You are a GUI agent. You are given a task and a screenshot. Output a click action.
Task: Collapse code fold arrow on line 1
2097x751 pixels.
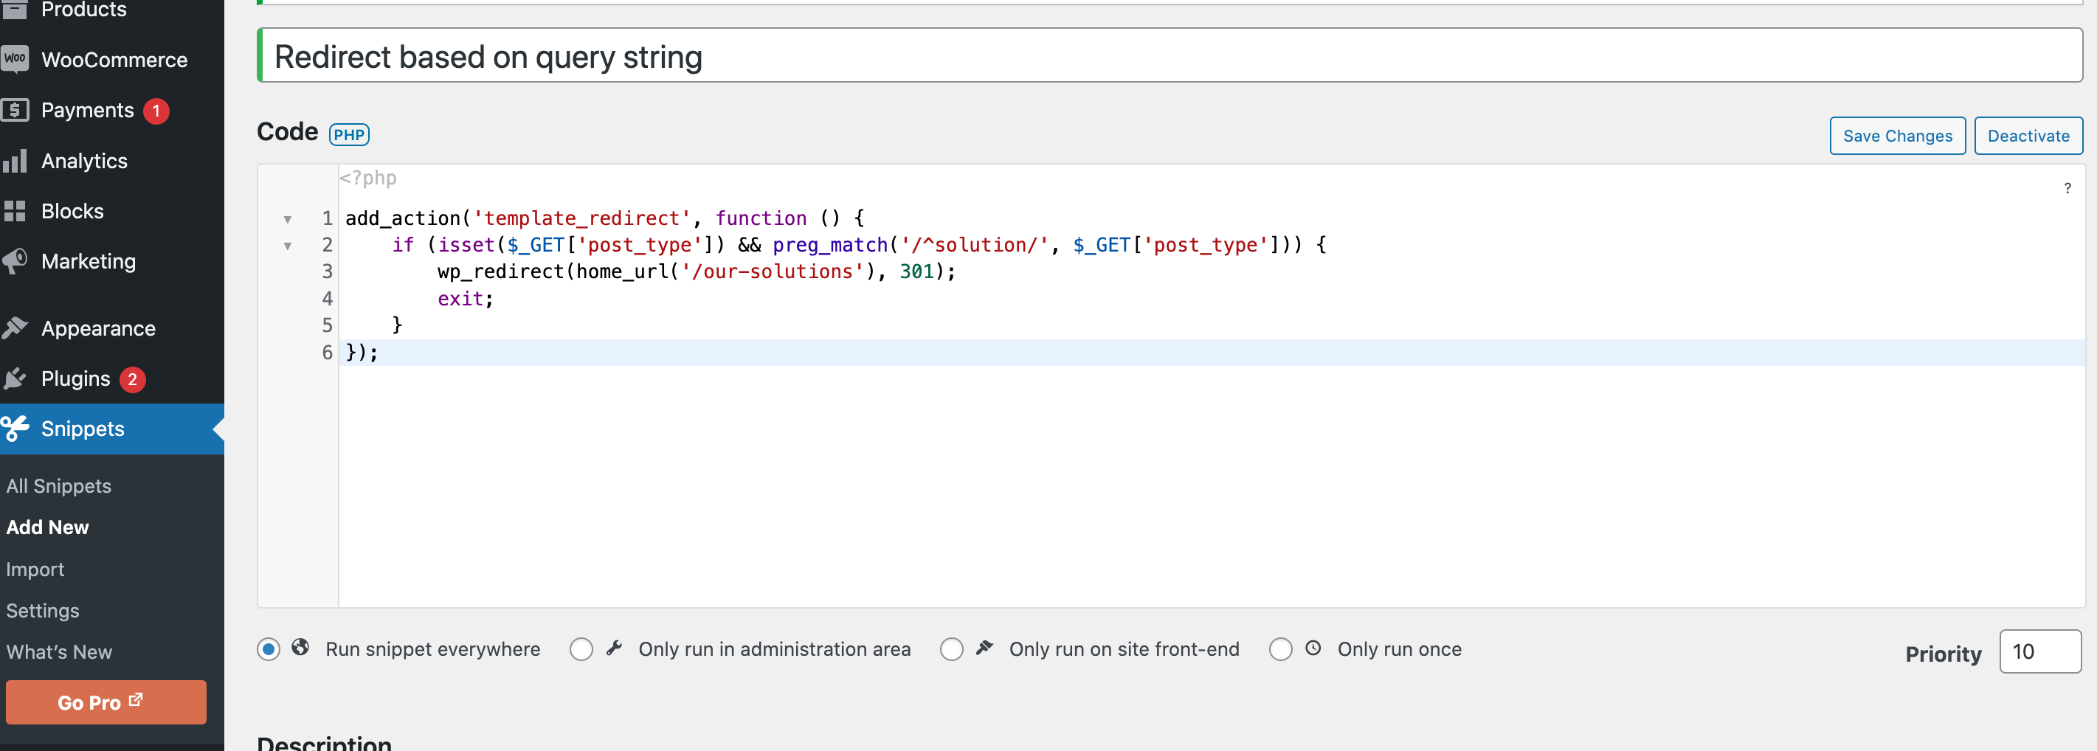tap(287, 220)
